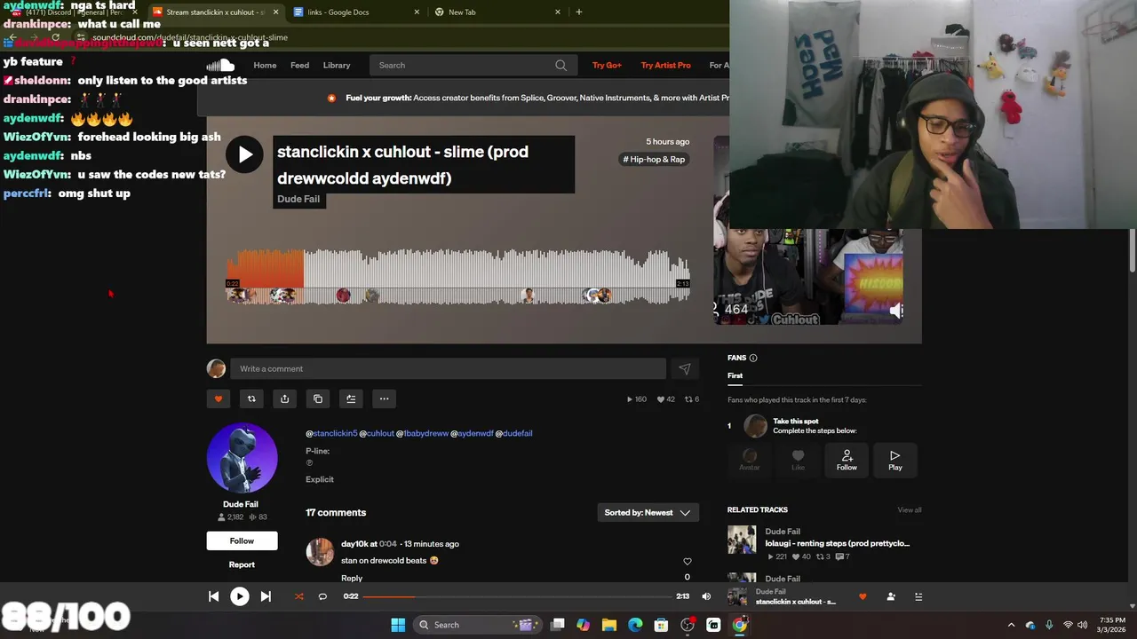Image resolution: width=1137 pixels, height=639 pixels.
Task: Click the page vertical scrollbar
Action: 1132,250
